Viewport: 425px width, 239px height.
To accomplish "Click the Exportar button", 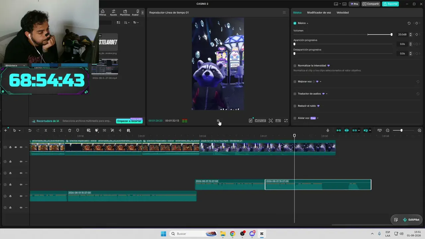I will click(390, 4).
